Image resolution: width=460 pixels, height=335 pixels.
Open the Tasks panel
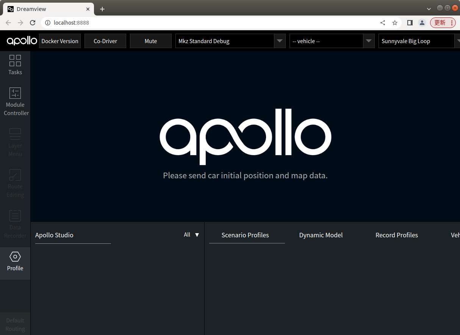(x=15, y=65)
